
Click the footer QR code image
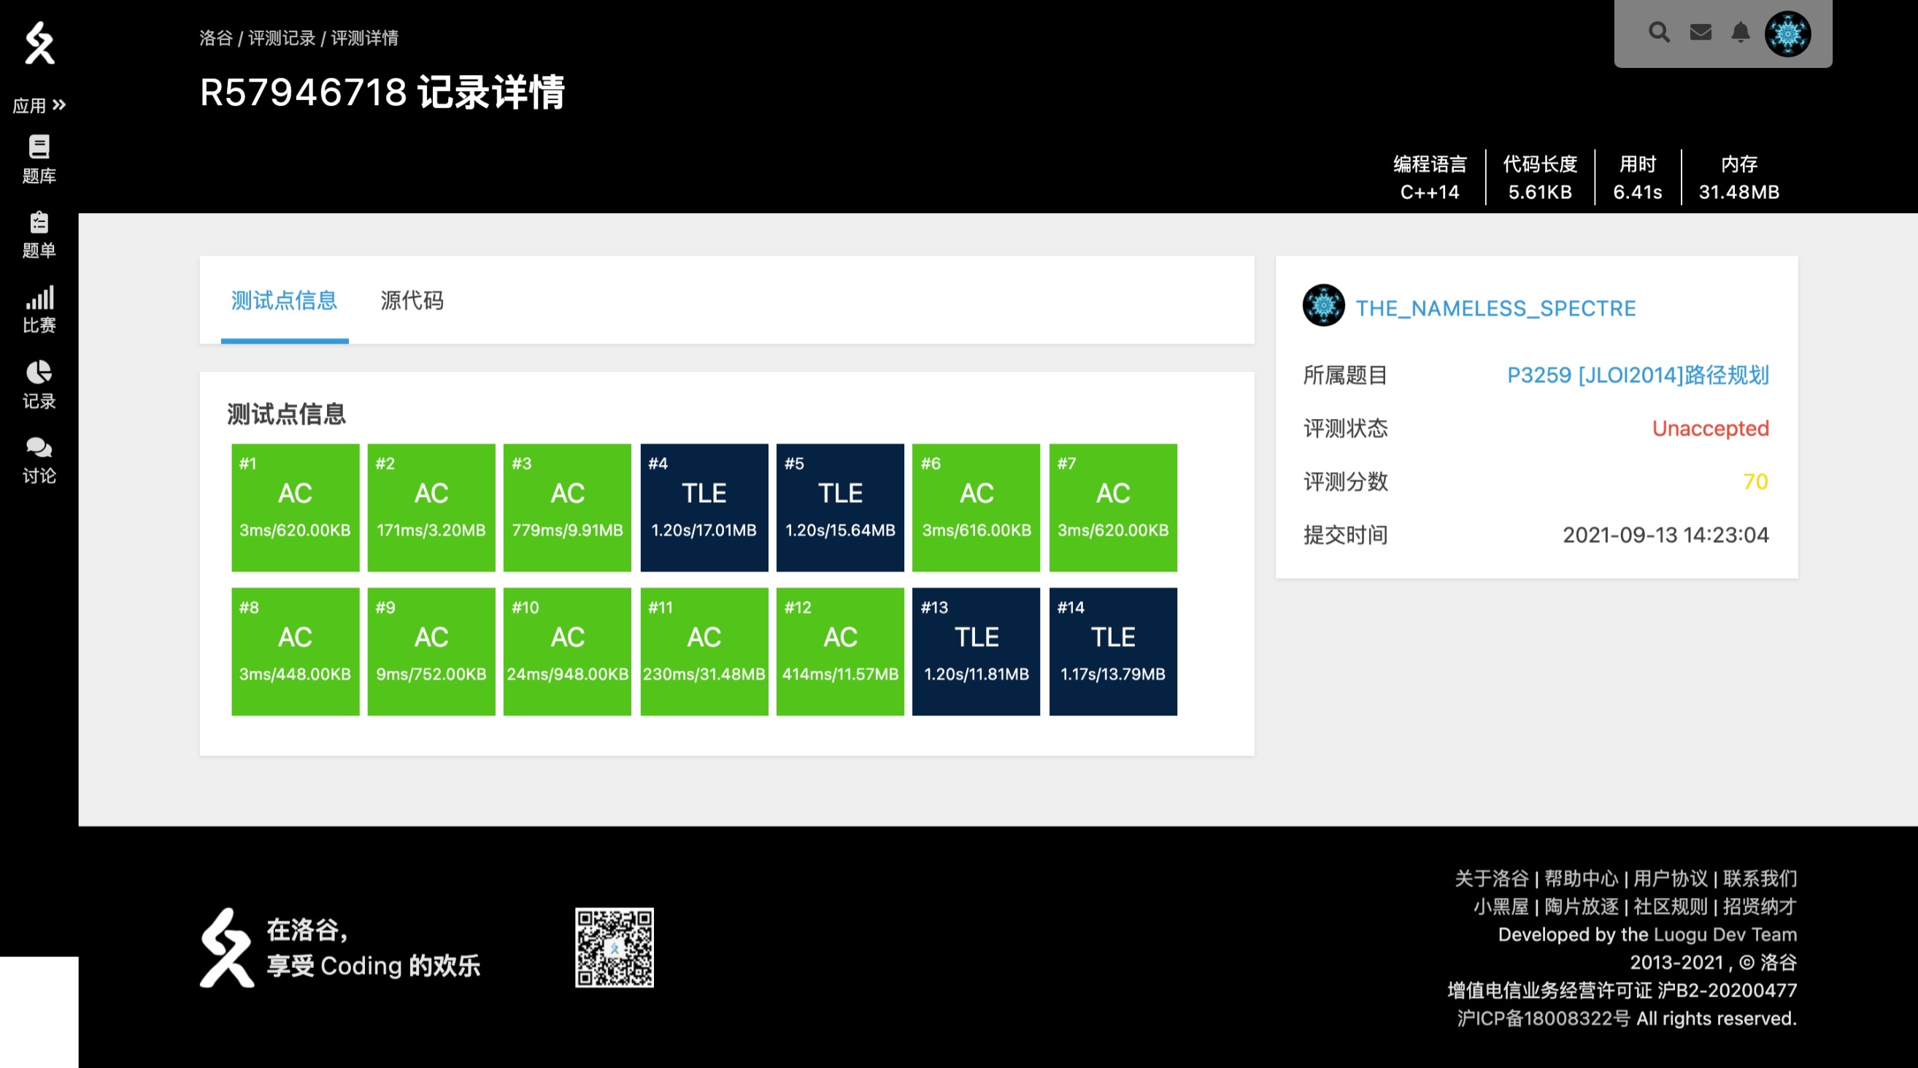coord(614,948)
